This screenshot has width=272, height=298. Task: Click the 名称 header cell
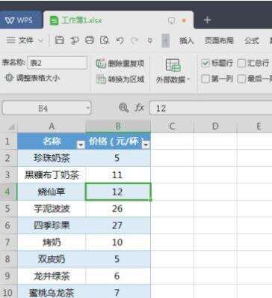tap(52, 141)
